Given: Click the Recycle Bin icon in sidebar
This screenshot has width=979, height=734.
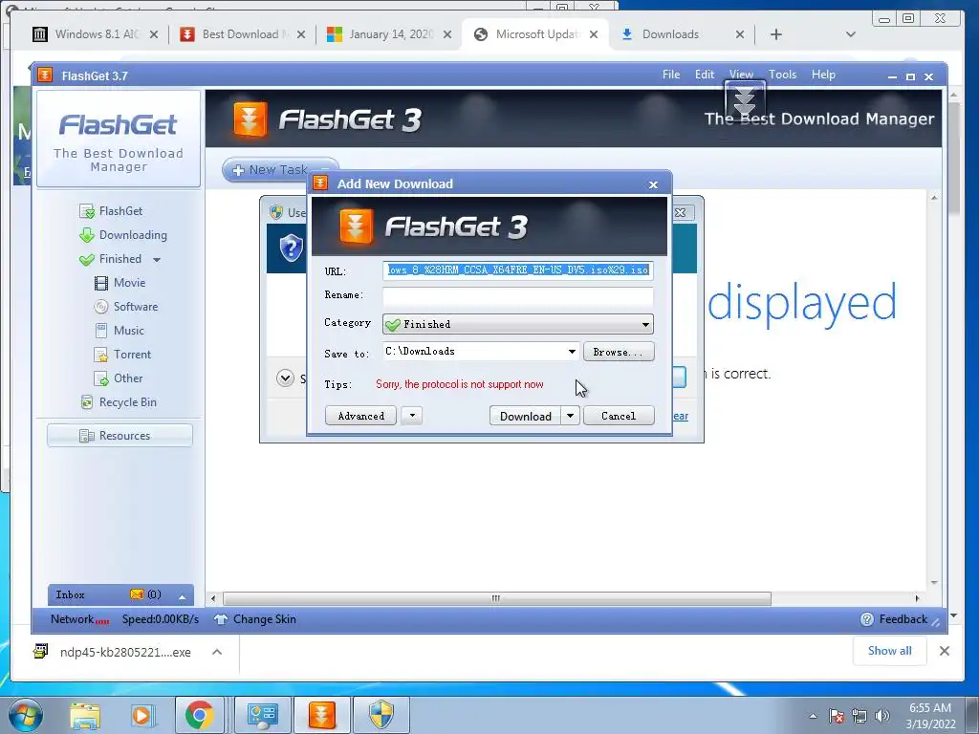Looking at the screenshot, I should click(87, 402).
